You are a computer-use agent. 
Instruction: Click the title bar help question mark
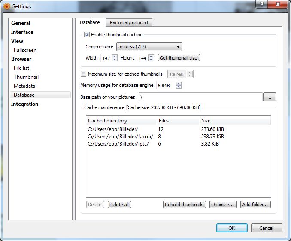(261, 4)
